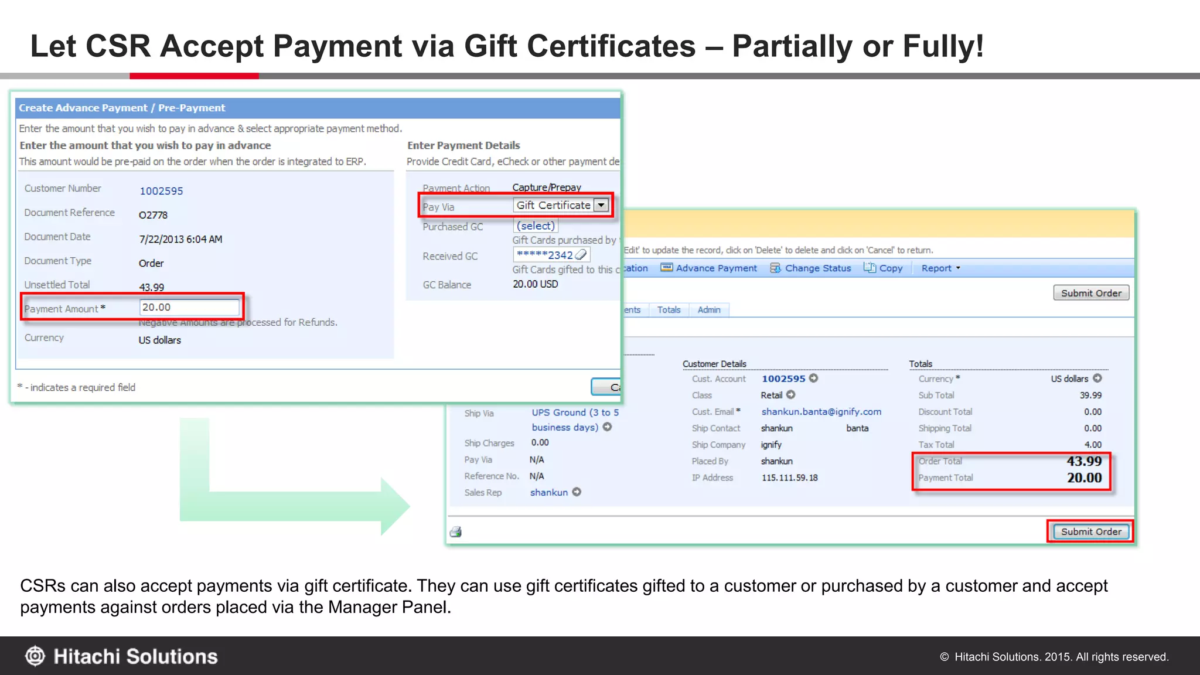Click the edit pencil icon beside Received GC

pos(581,254)
